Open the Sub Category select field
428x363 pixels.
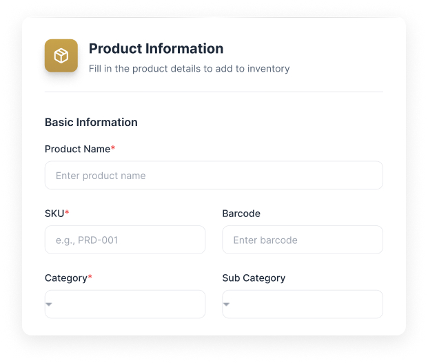[302, 304]
